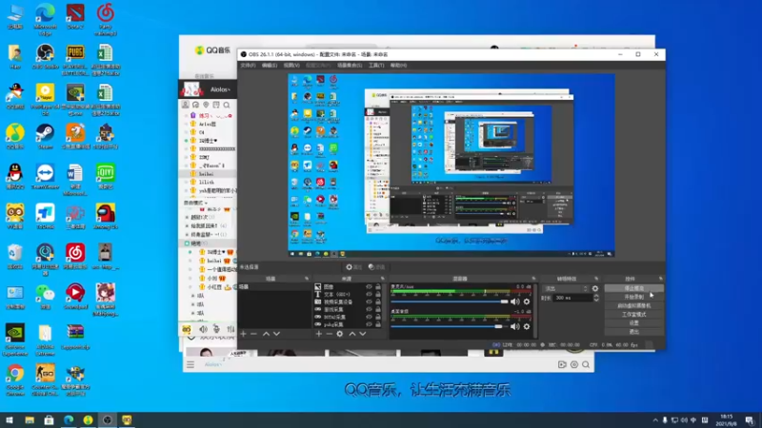This screenshot has height=428, width=762.
Task: Select the Dota 2 desktop icon
Action: (75, 16)
